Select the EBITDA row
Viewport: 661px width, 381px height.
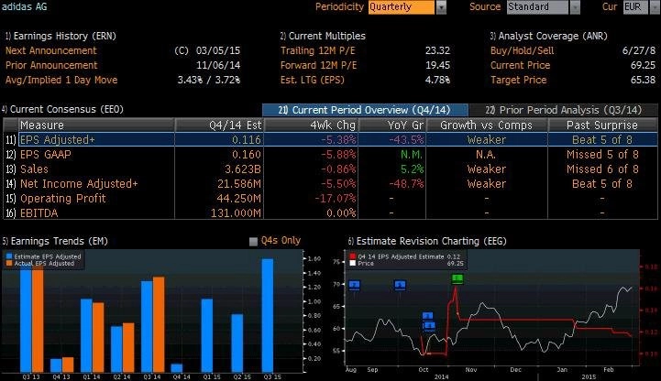(330, 213)
